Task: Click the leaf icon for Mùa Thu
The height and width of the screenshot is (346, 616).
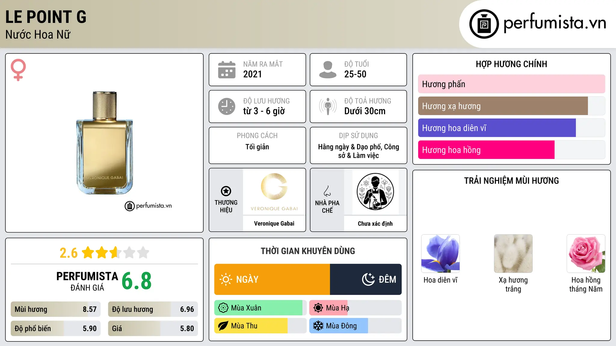Action: [x=223, y=326]
